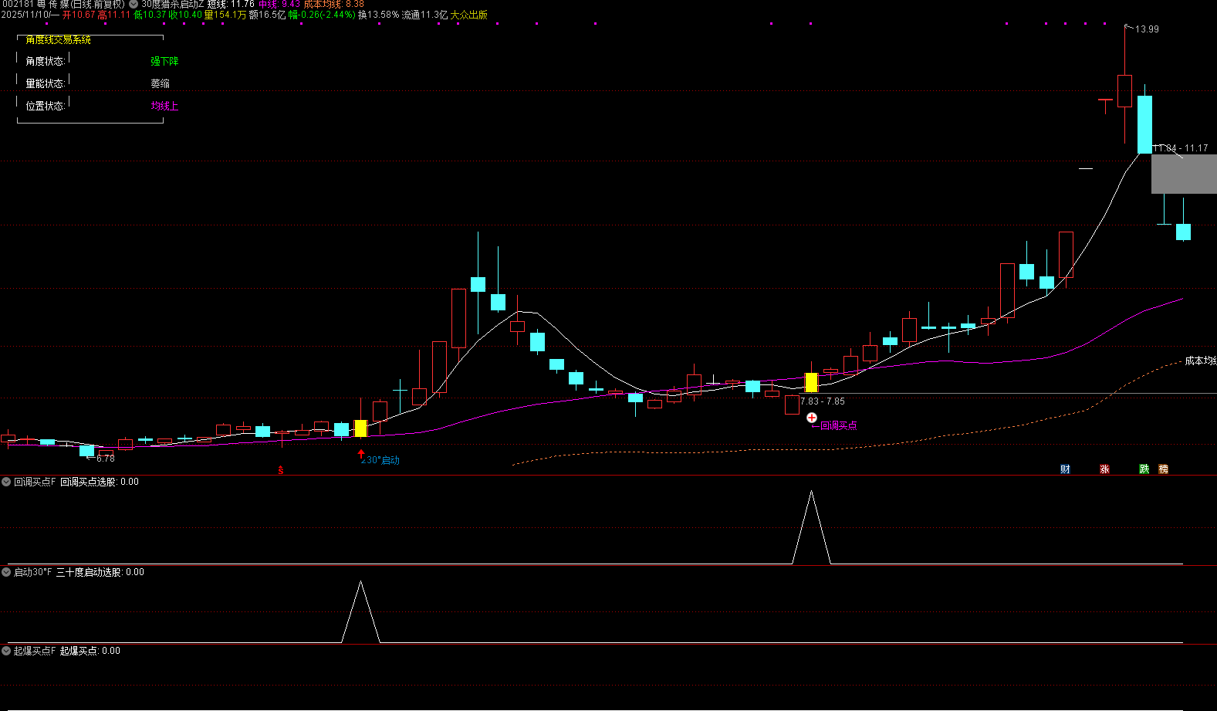
Task: Expand the 启动30°F indicator panel menu
Action: (x=6, y=572)
